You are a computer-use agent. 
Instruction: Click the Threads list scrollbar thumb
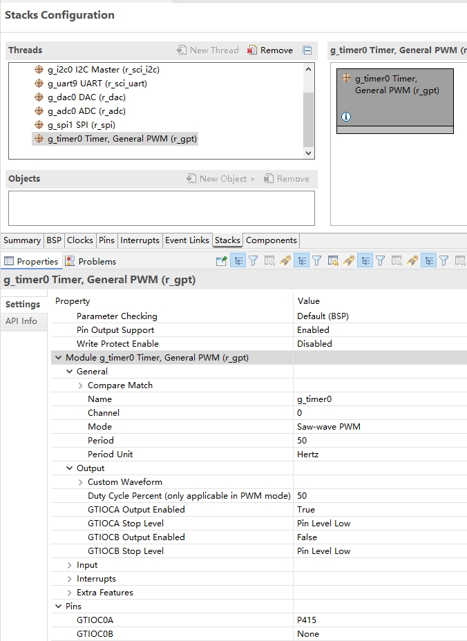click(308, 119)
